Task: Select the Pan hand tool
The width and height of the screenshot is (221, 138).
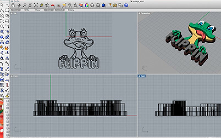Action: point(13,5)
